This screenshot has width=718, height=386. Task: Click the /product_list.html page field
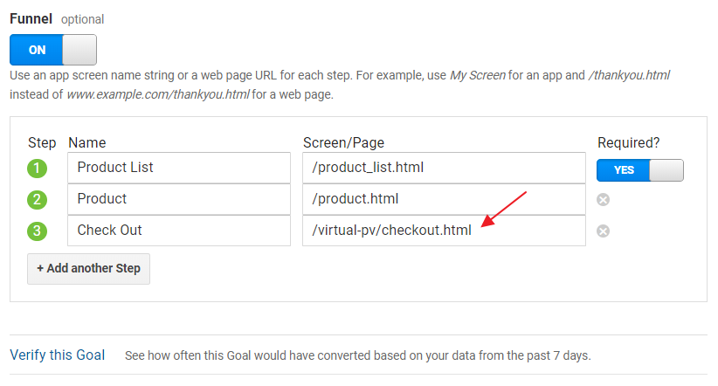tap(444, 168)
